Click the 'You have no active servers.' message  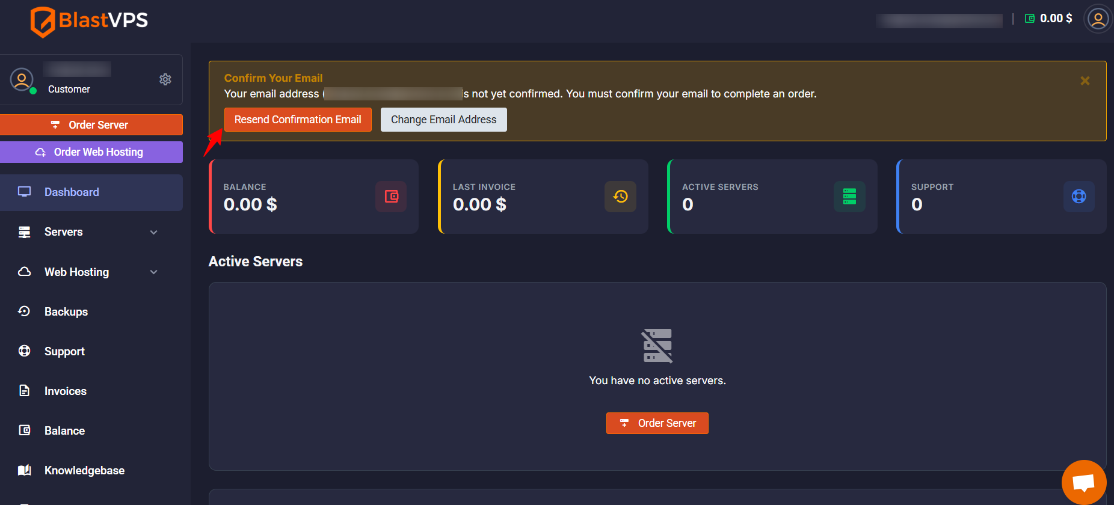click(x=657, y=381)
